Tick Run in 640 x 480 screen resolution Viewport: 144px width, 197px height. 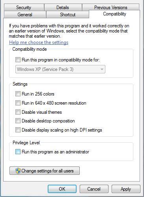18,103
